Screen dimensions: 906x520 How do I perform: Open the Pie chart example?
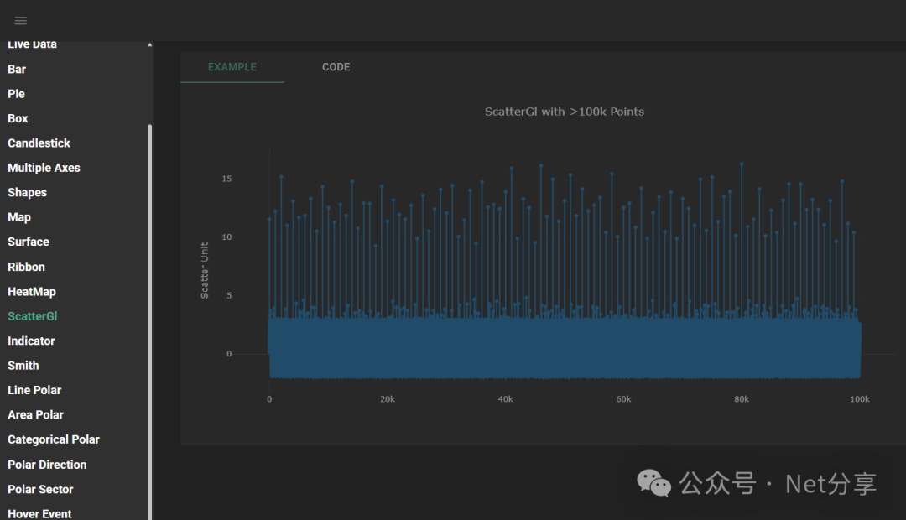pyautogui.click(x=15, y=93)
